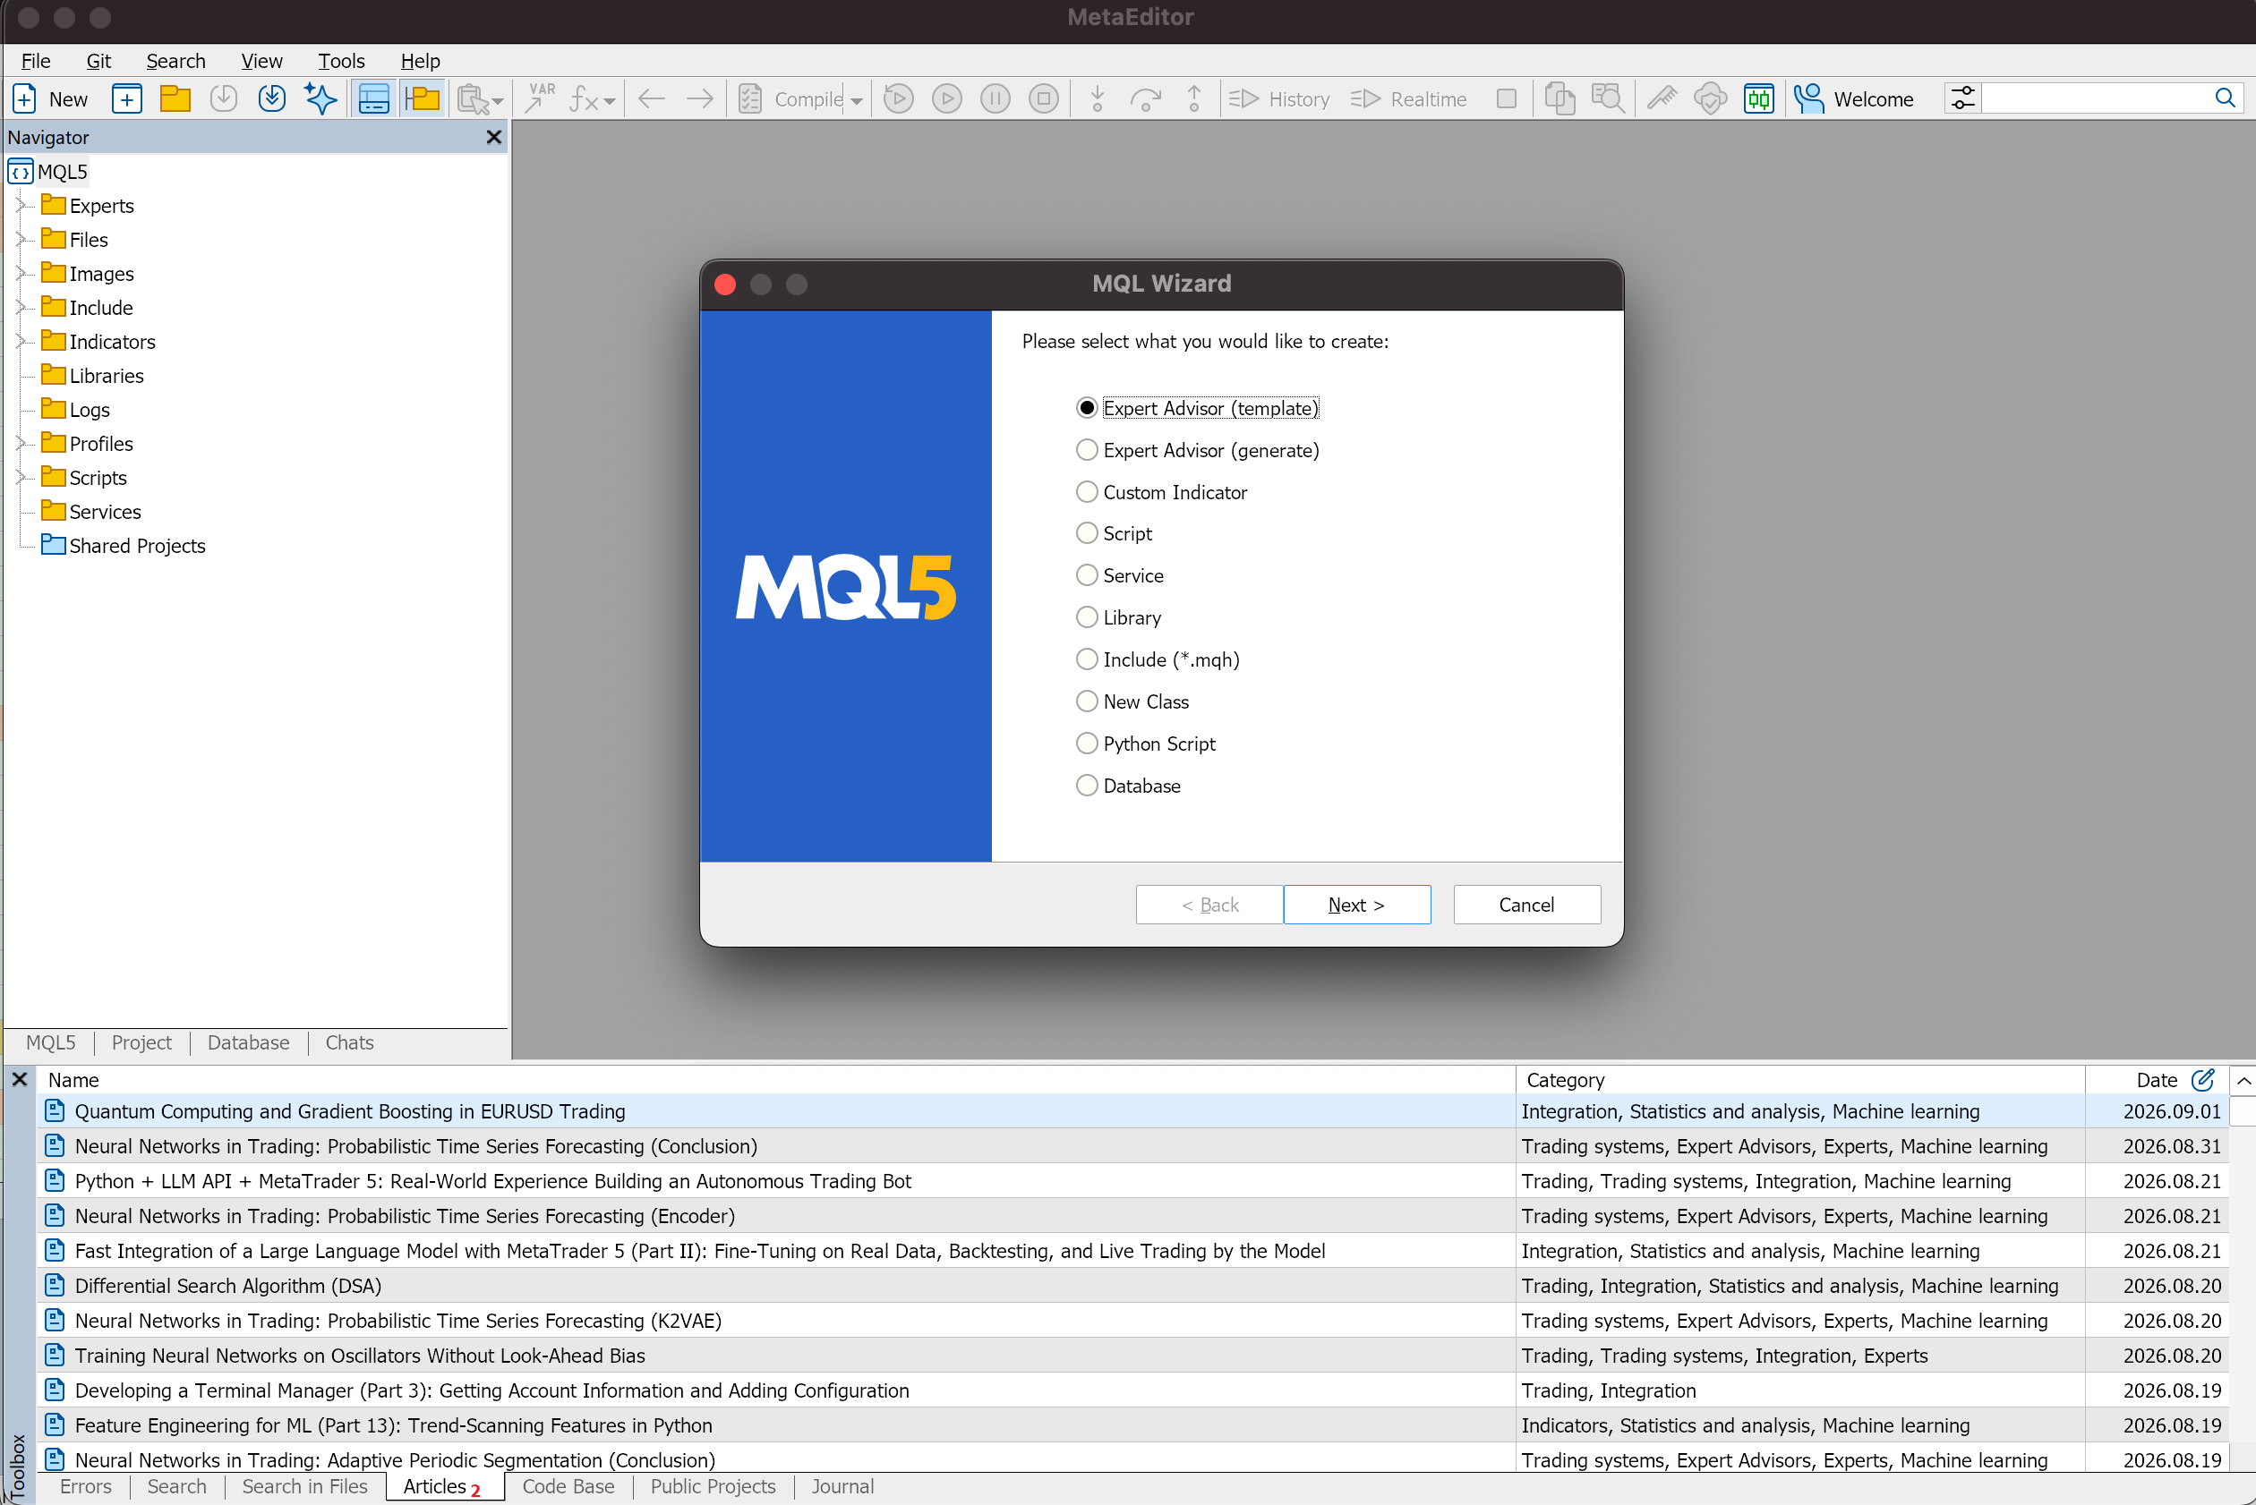
Task: Toggle the Navigator folder panel icon
Action: (x=423, y=98)
